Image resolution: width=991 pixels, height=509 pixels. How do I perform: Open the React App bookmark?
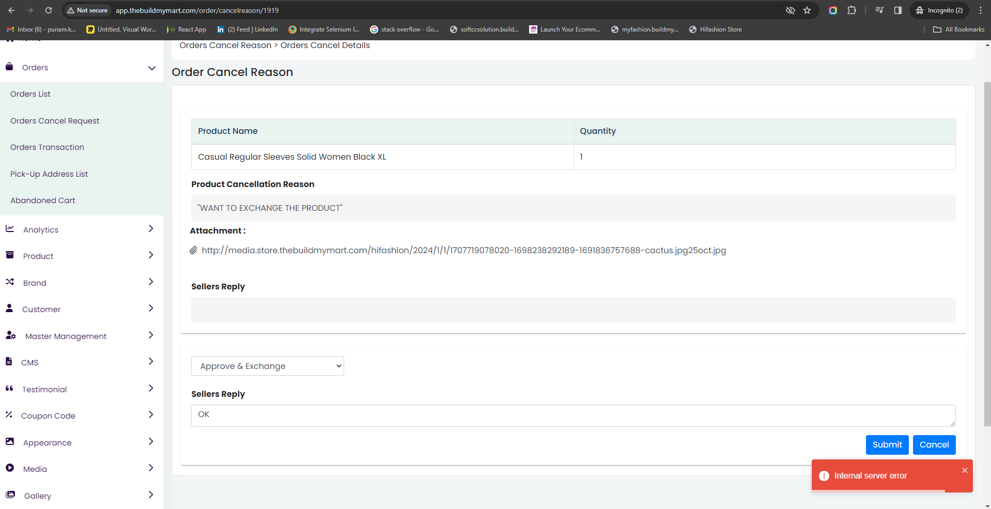click(x=187, y=29)
